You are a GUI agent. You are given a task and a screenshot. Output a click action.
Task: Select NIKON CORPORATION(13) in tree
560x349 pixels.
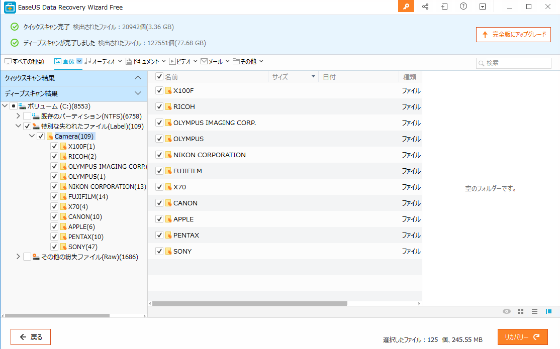point(107,187)
